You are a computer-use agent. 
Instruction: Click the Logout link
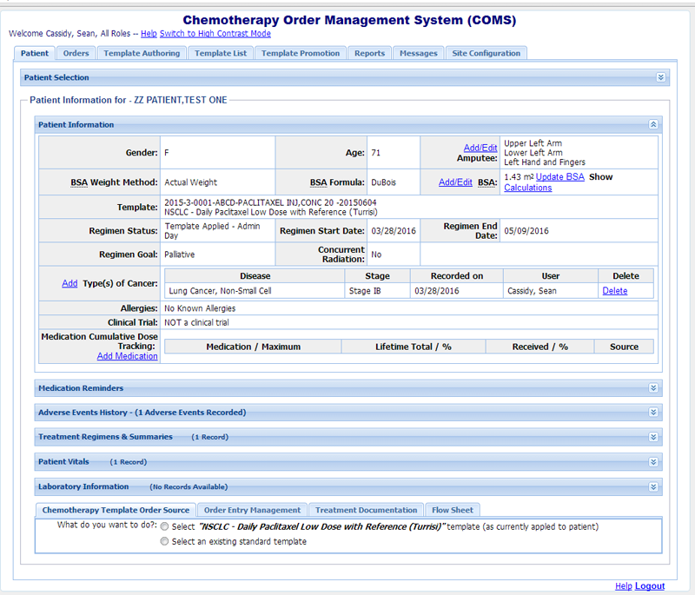point(649,586)
